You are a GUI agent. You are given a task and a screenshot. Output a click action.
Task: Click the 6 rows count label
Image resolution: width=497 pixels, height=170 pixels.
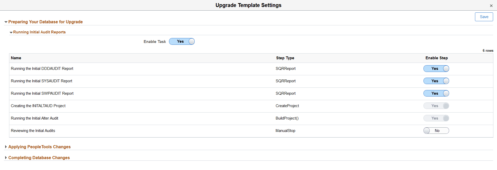point(488,51)
